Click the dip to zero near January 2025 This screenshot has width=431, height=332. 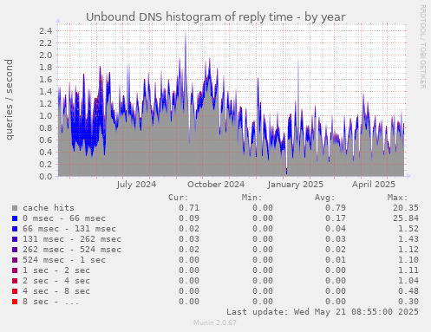pos(286,171)
